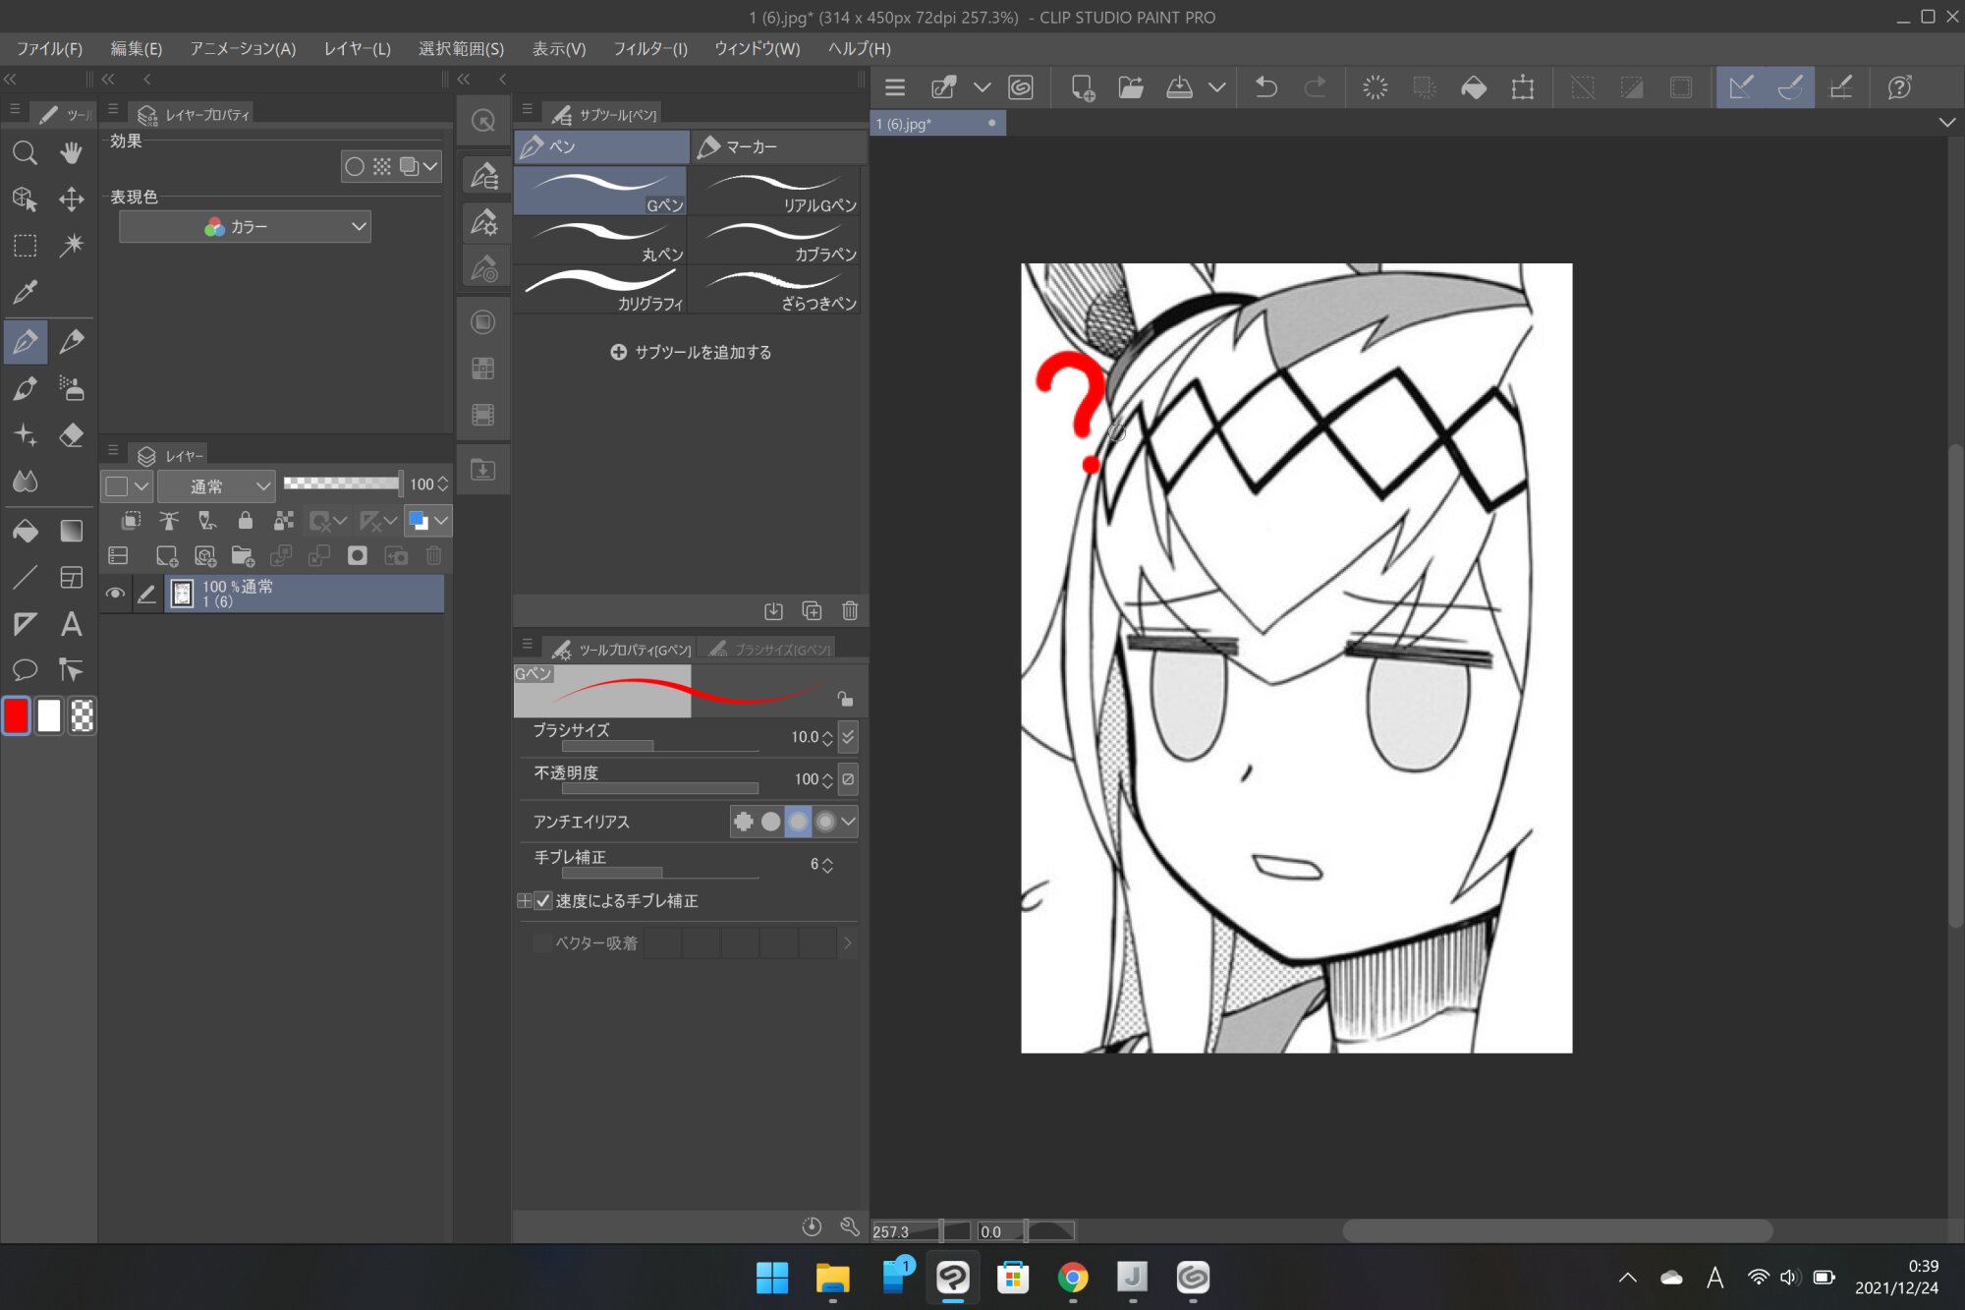Select the カリグラフィ sub tool
Viewport: 1965px width, 1310px height.
tap(600, 290)
